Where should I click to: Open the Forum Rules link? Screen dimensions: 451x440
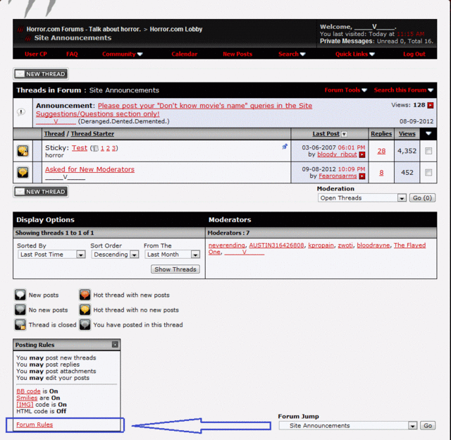point(35,424)
